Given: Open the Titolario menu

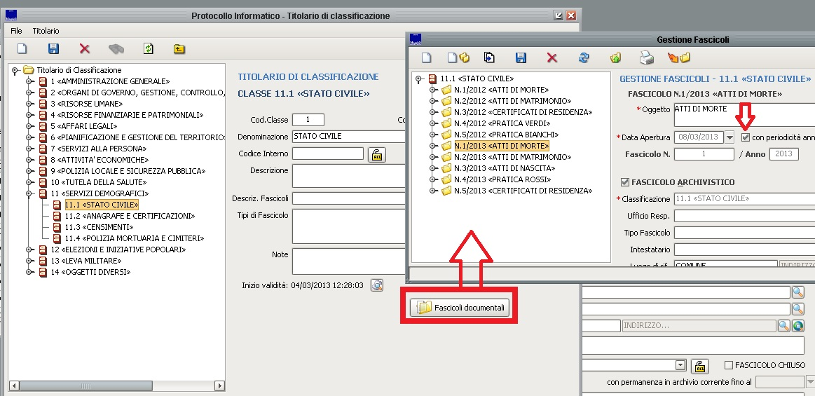Looking at the screenshot, I should [x=46, y=31].
